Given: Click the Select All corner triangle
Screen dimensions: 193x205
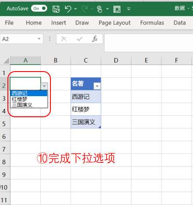Looking at the screenshot, I should coord(6,61).
